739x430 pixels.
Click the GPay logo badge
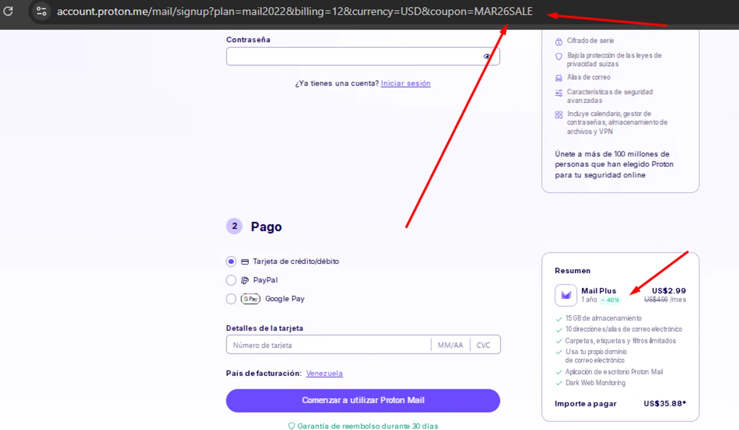click(250, 299)
